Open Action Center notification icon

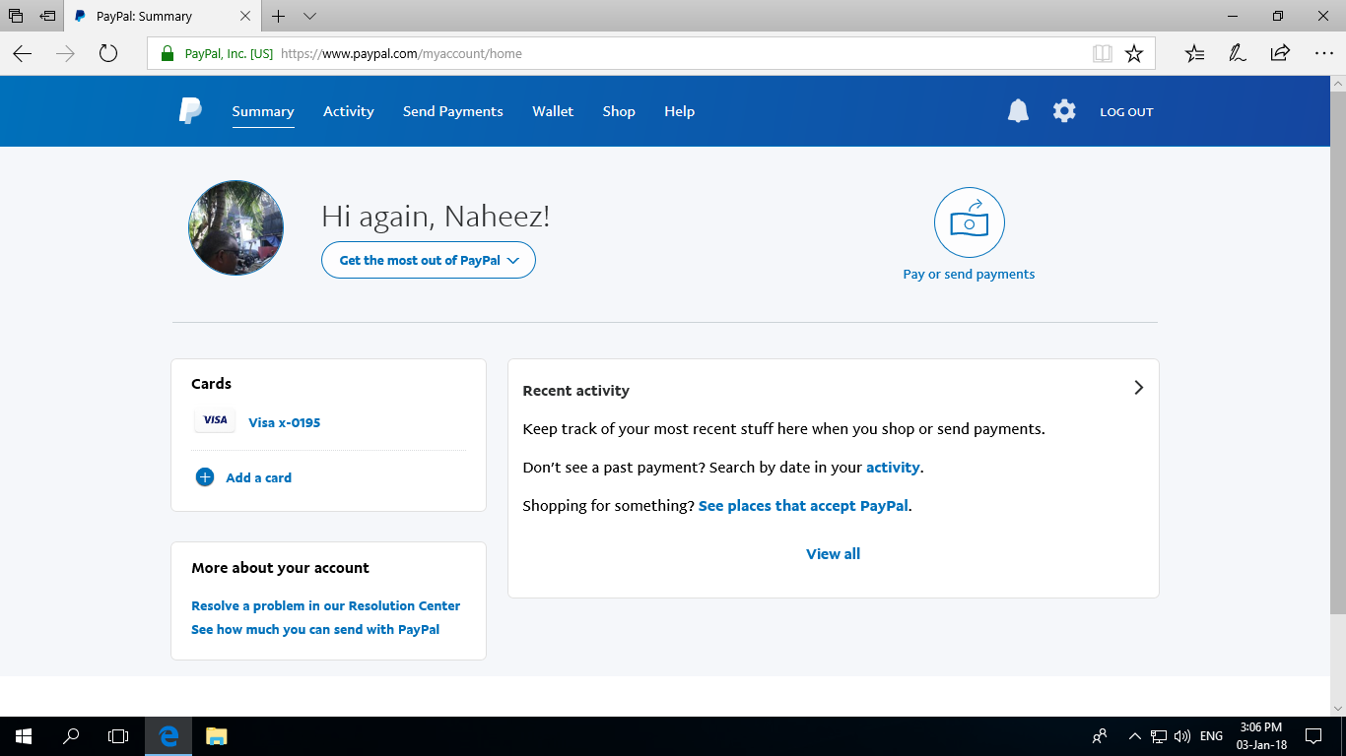(1313, 735)
